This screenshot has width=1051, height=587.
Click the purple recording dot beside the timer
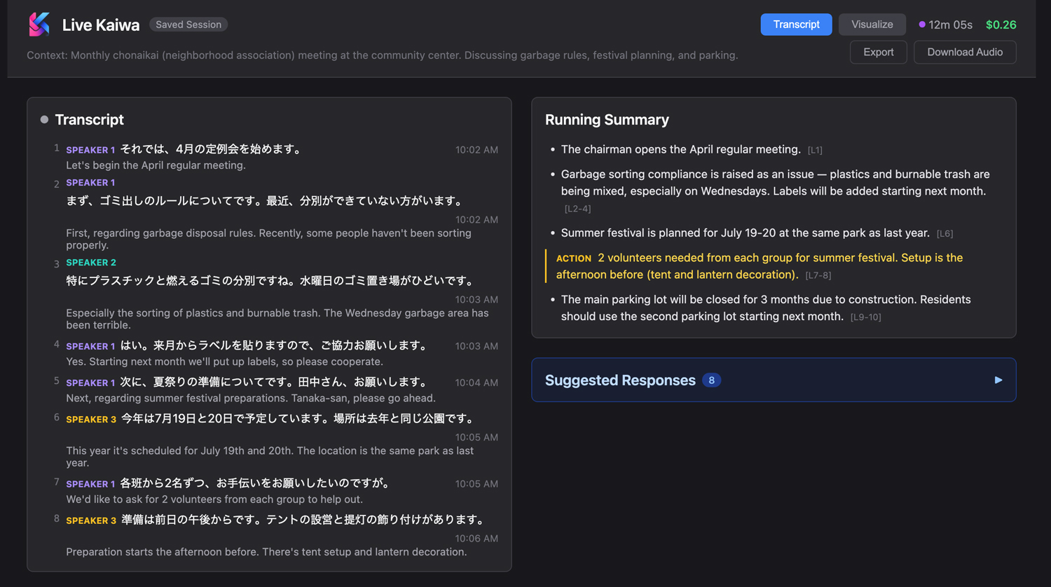921,24
